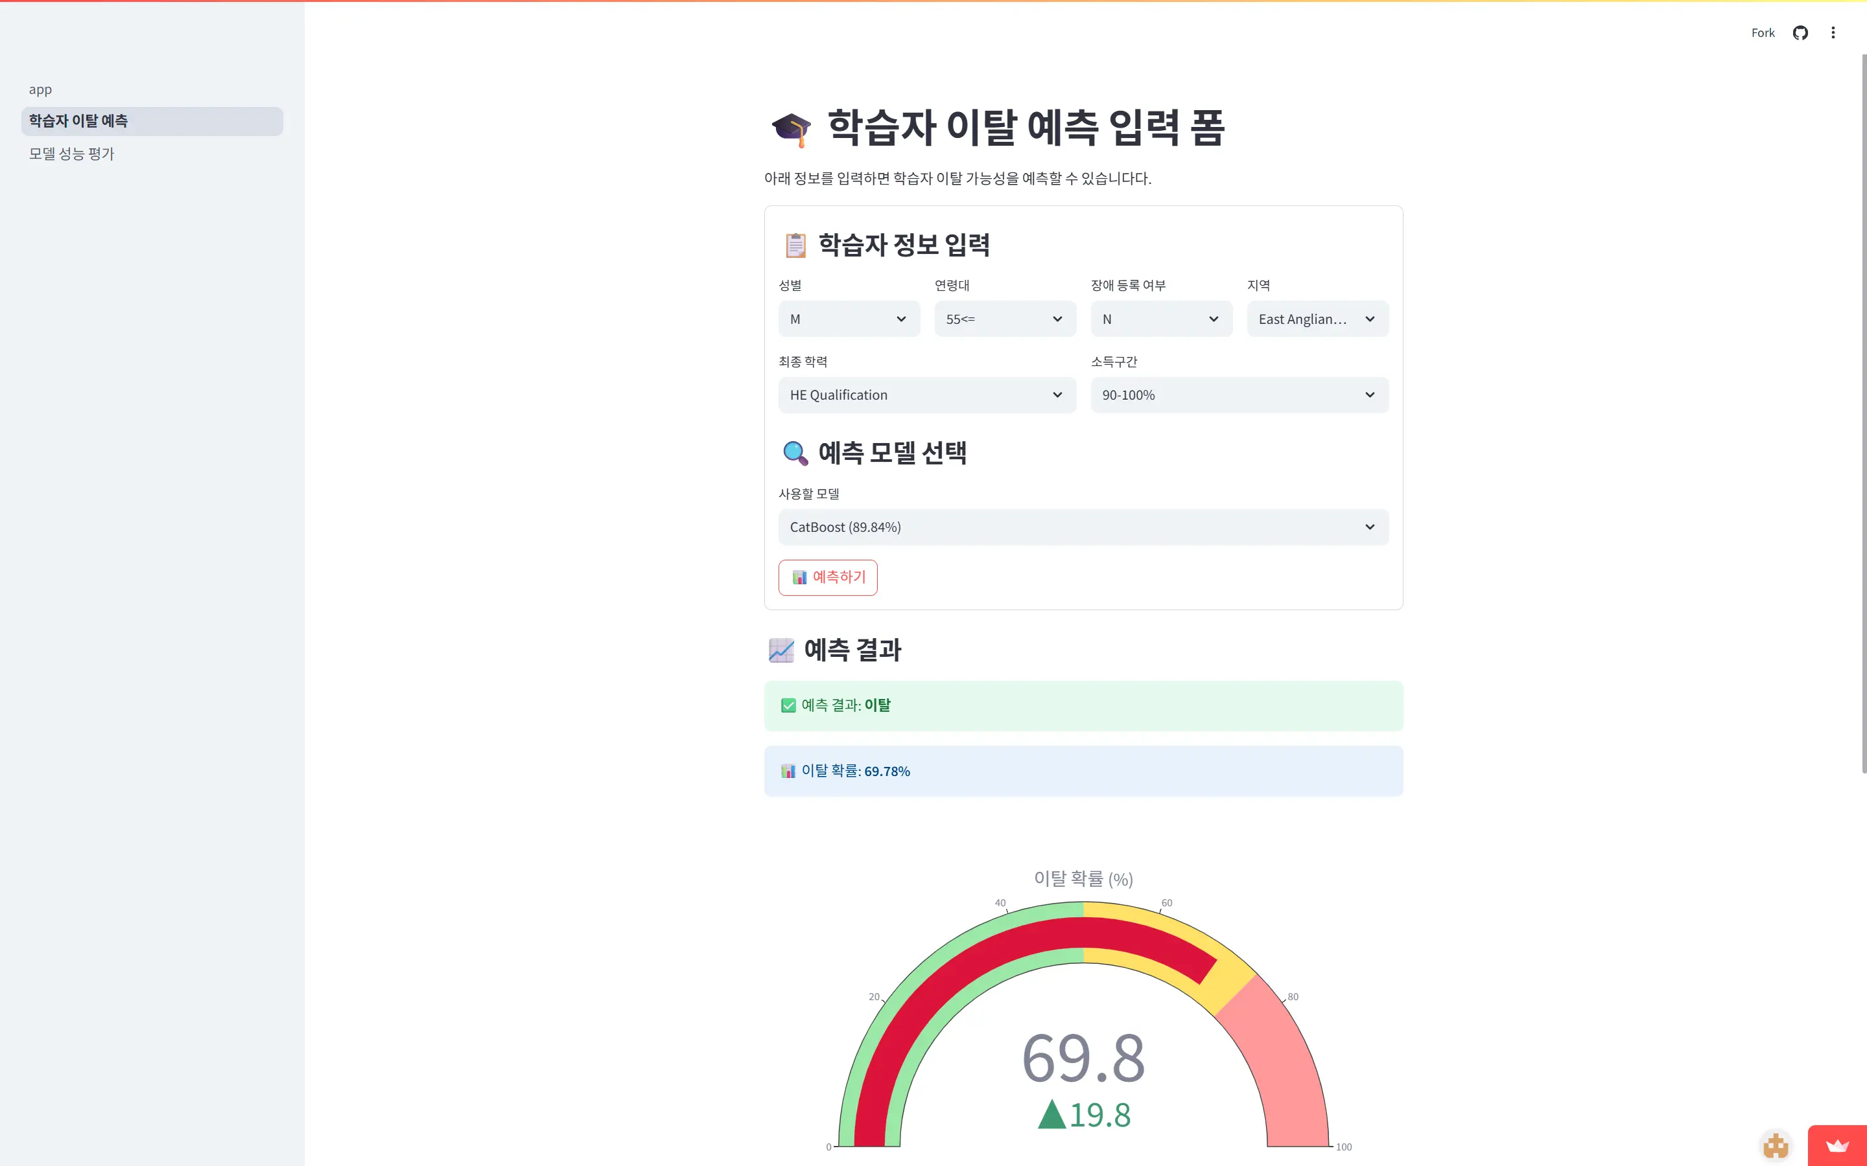
Task: Open the 성별 dropdown showing M
Action: (849, 319)
